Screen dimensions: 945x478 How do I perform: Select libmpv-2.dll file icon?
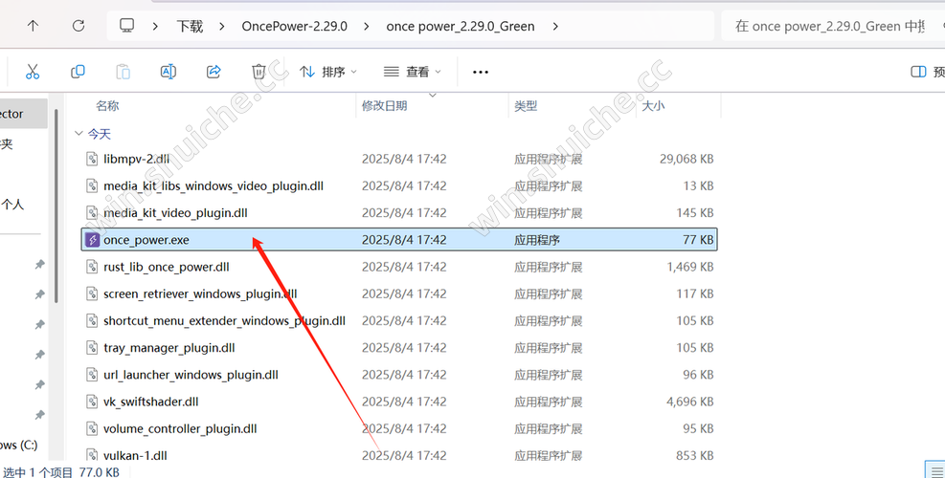click(92, 159)
